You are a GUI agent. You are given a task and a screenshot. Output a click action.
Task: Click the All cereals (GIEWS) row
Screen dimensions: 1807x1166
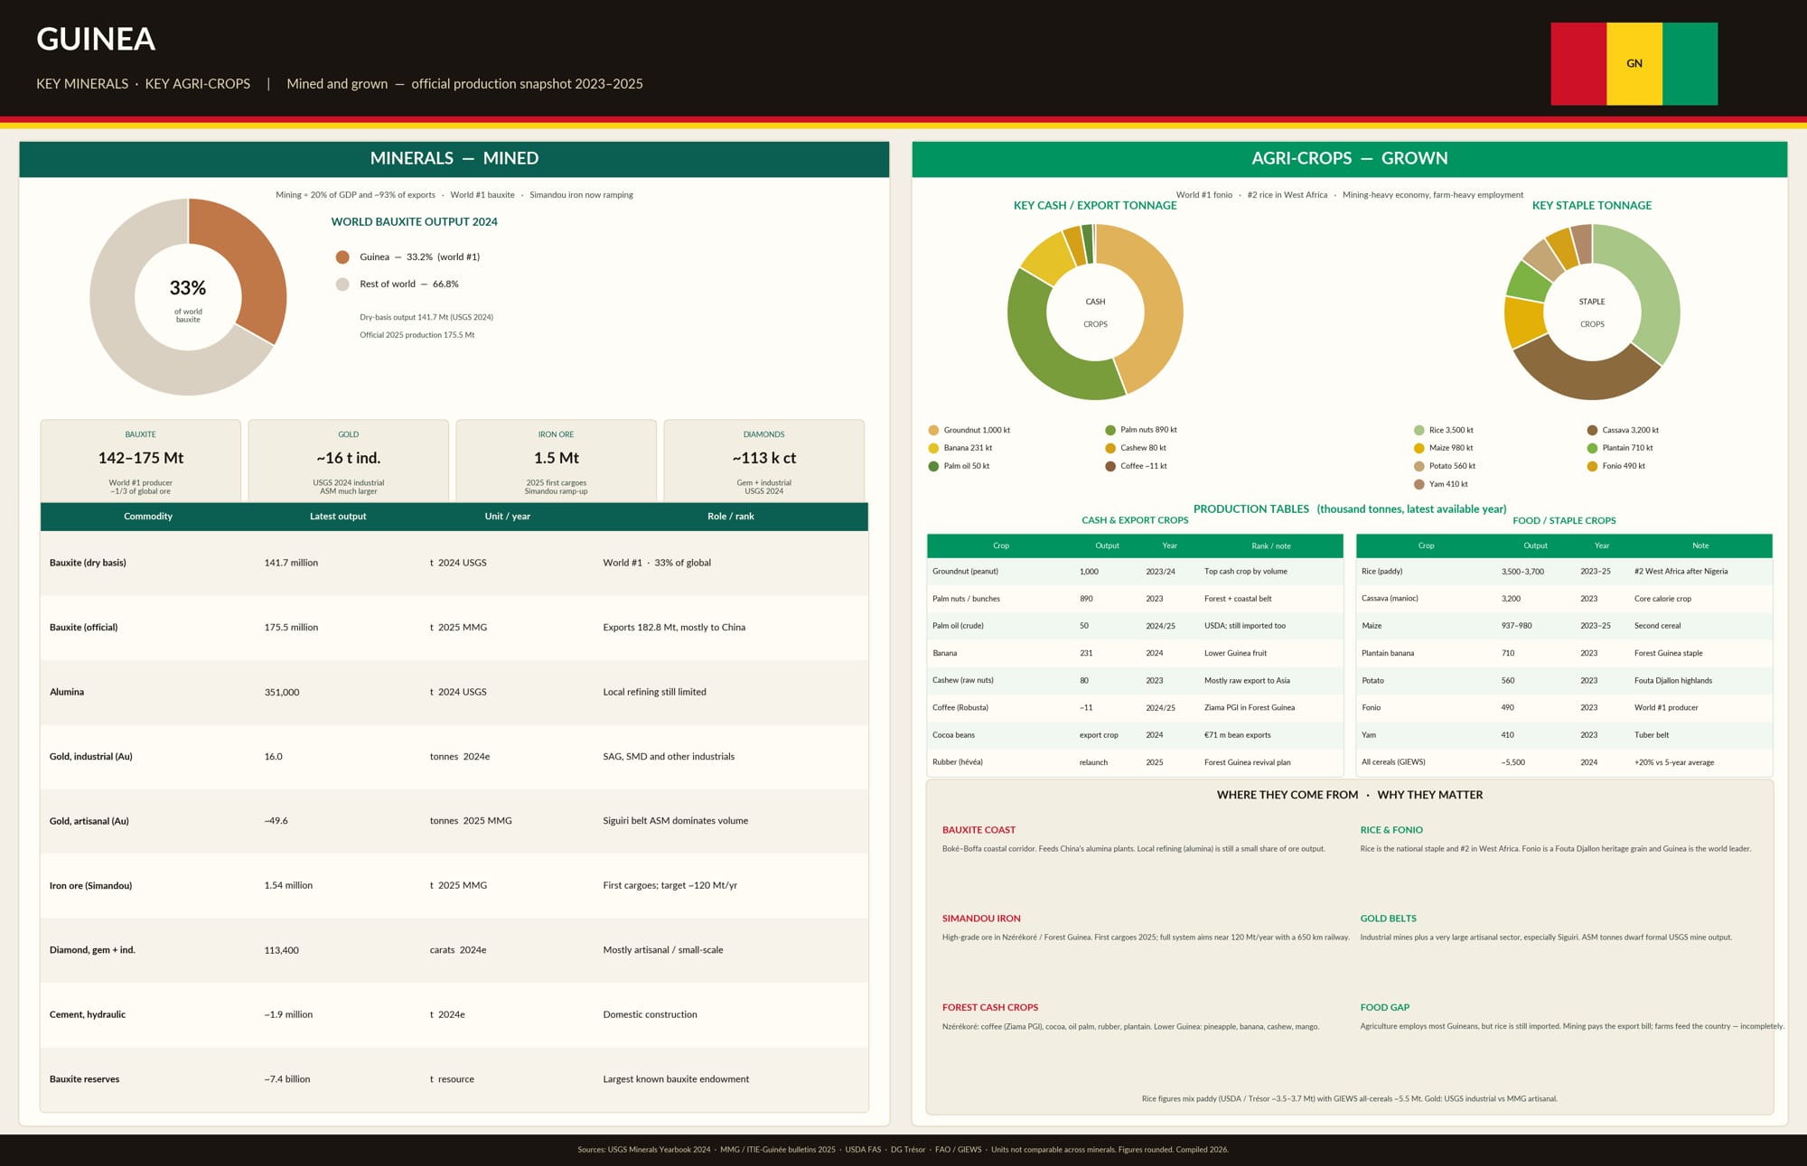coord(1564,762)
